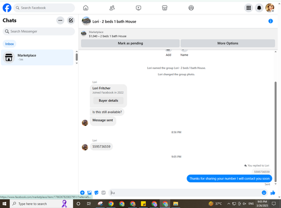Click the message 'Is this still available?'
The image size is (281, 208).
(x=107, y=112)
